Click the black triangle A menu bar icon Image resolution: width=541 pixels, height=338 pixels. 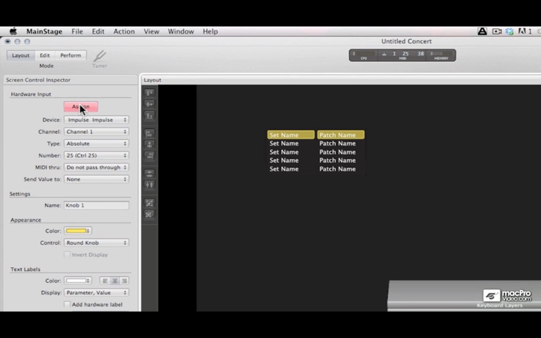pos(482,31)
